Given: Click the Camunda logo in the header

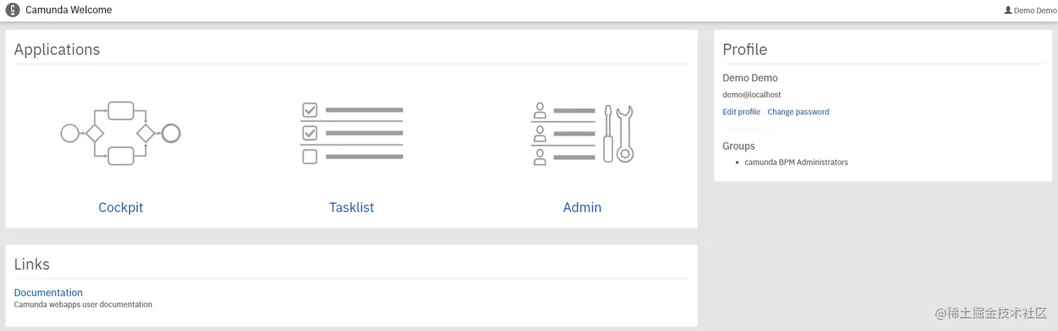Looking at the screenshot, I should click(13, 10).
